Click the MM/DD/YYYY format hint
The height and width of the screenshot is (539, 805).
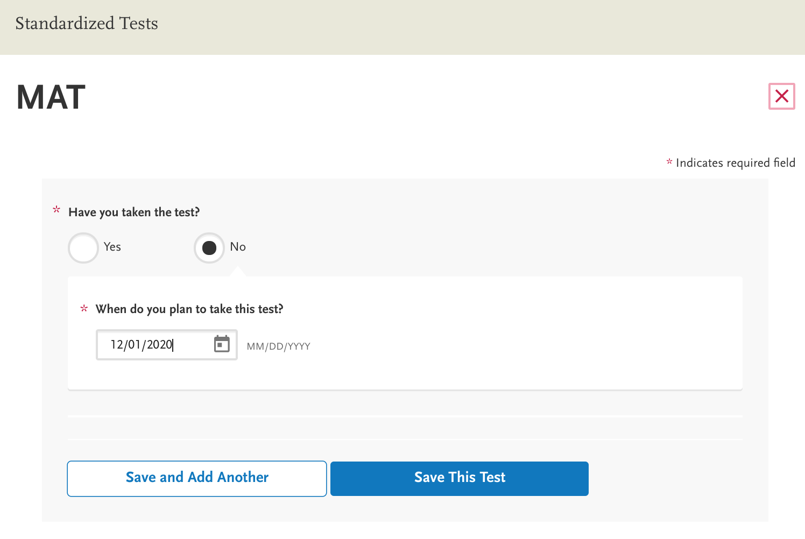pyautogui.click(x=278, y=346)
